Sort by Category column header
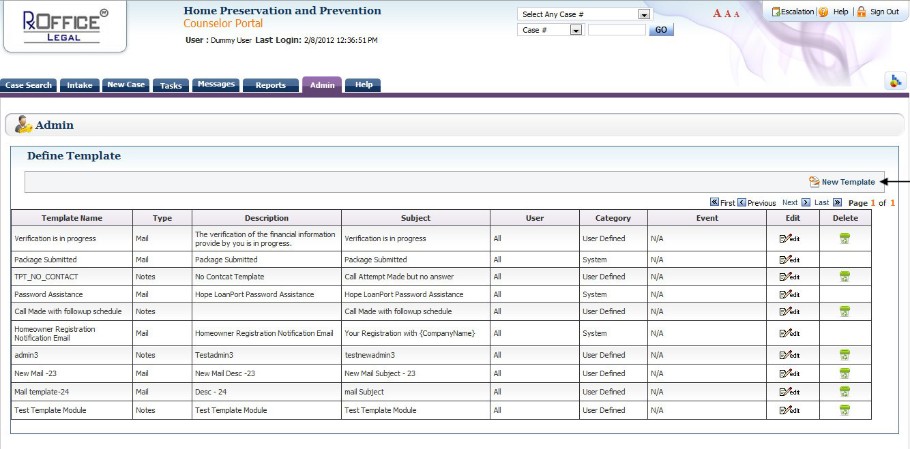 pyautogui.click(x=613, y=218)
